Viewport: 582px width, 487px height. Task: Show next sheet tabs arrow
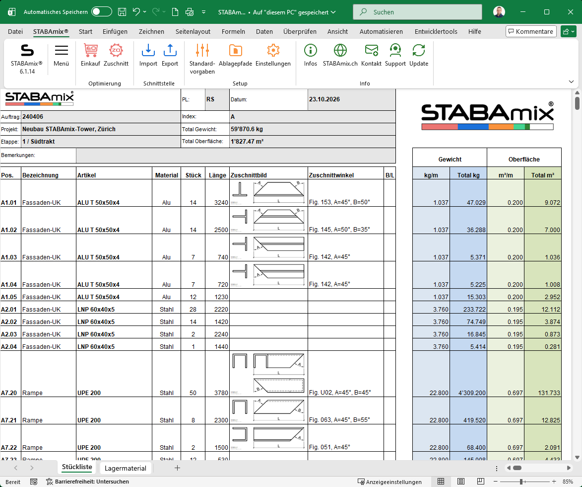click(32, 468)
